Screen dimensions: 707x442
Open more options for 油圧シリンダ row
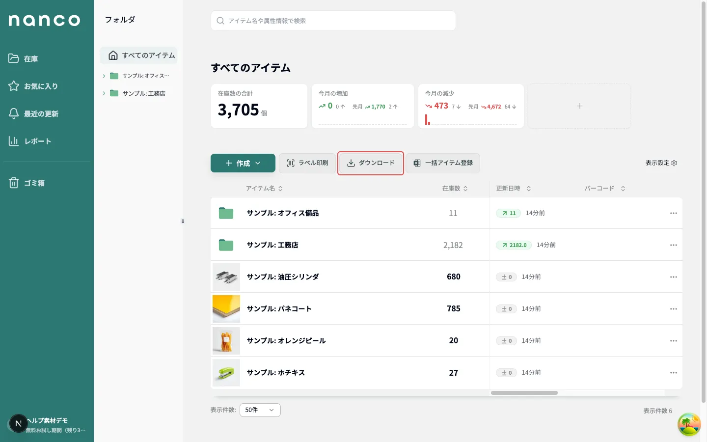(674, 277)
